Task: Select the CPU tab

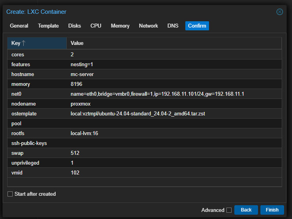Action: (96, 26)
